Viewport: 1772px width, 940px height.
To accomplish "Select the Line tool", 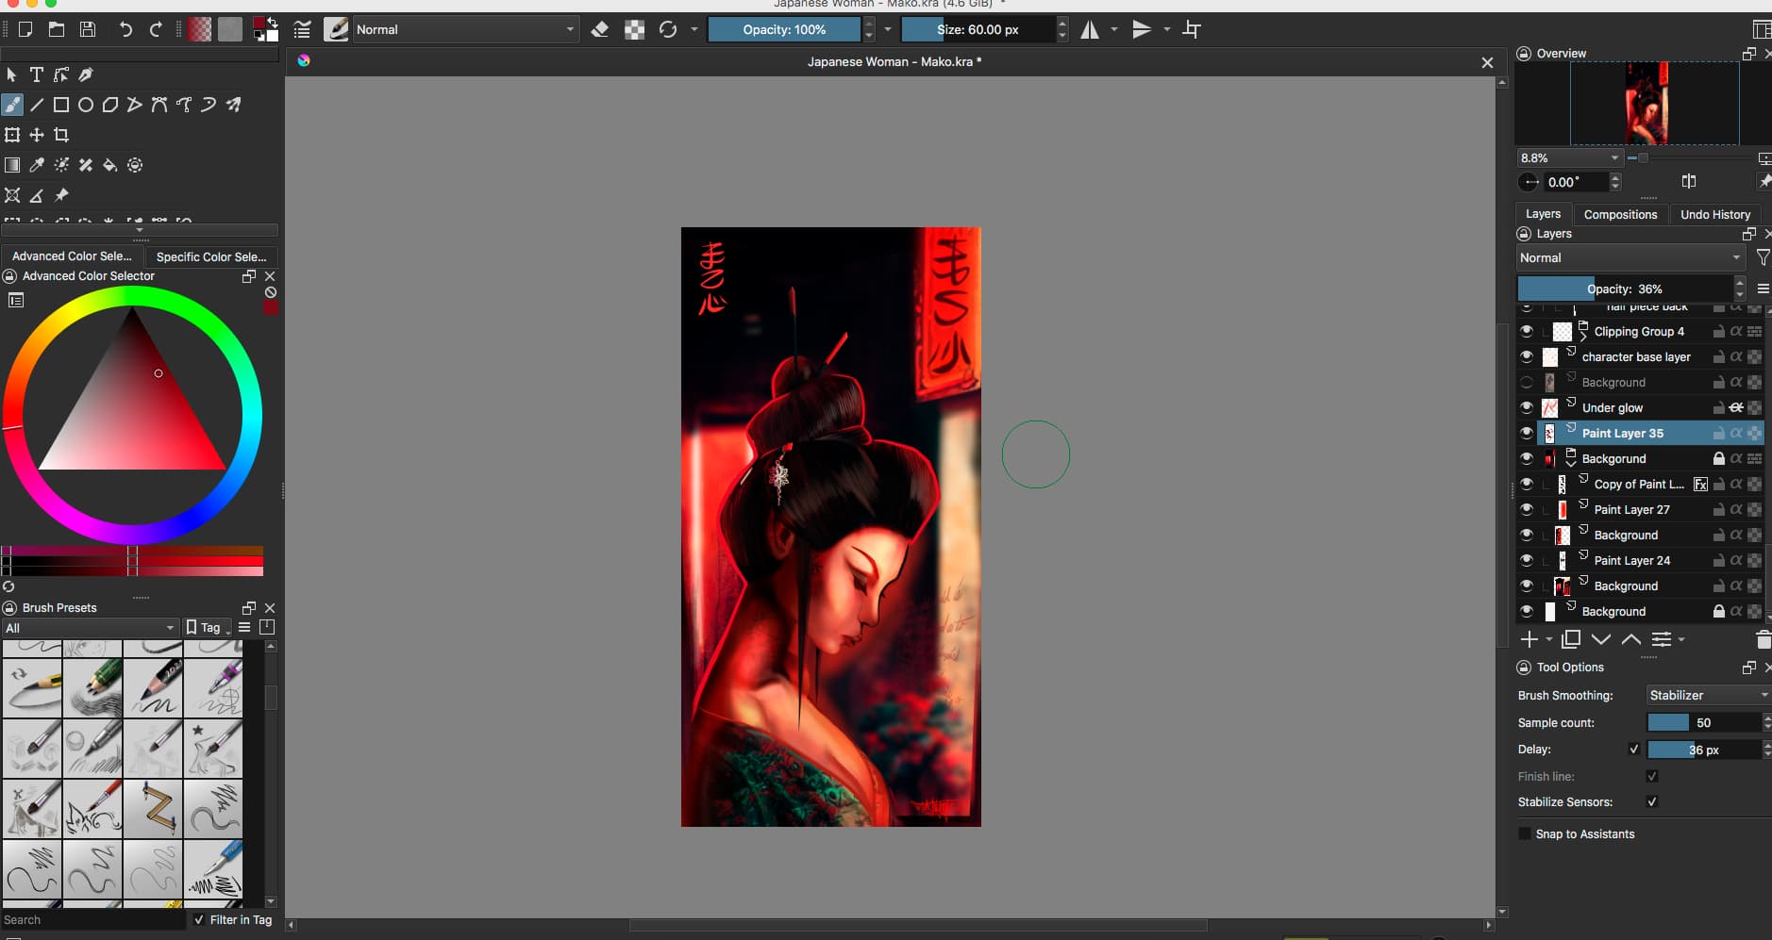I will (37, 105).
